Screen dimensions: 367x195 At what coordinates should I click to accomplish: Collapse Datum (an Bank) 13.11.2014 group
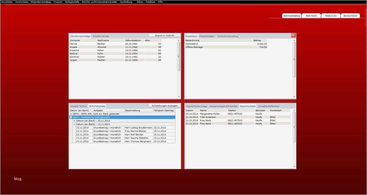(x=74, y=124)
